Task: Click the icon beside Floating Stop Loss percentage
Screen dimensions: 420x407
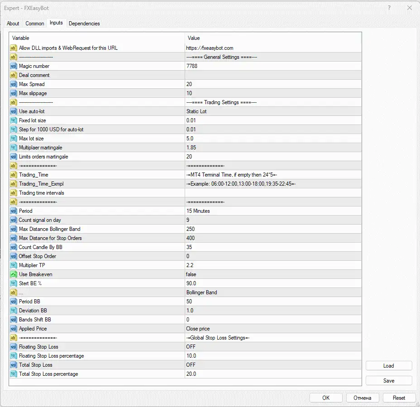Action: [x=13, y=356]
